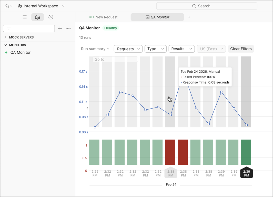Select the cloud monitors icon in sidebar
The width and height of the screenshot is (273, 197).
point(37,17)
